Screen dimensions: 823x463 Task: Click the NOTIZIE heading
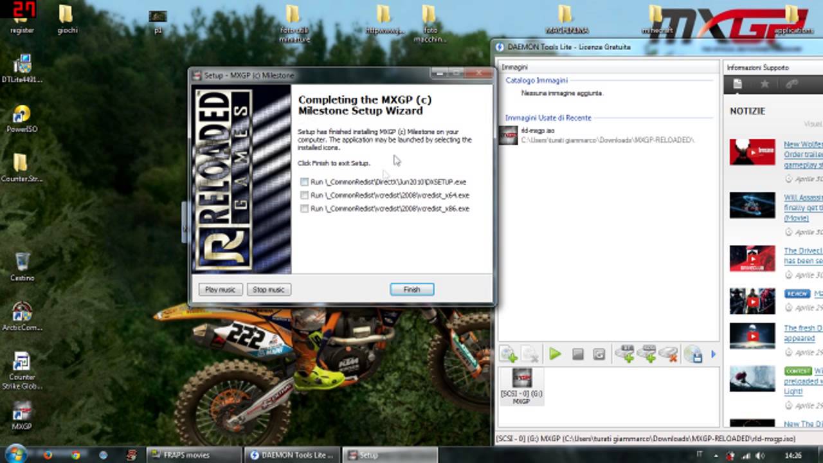pyautogui.click(x=747, y=111)
